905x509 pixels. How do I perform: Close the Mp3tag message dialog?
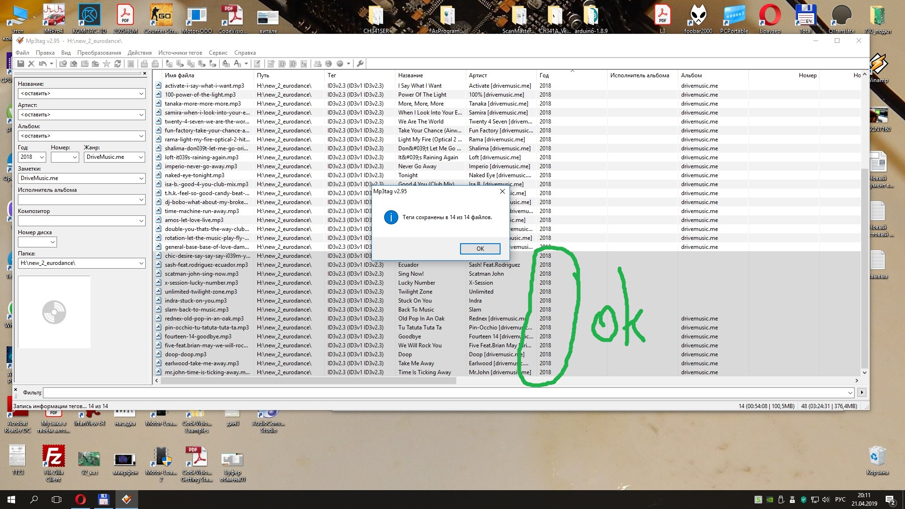(502, 191)
